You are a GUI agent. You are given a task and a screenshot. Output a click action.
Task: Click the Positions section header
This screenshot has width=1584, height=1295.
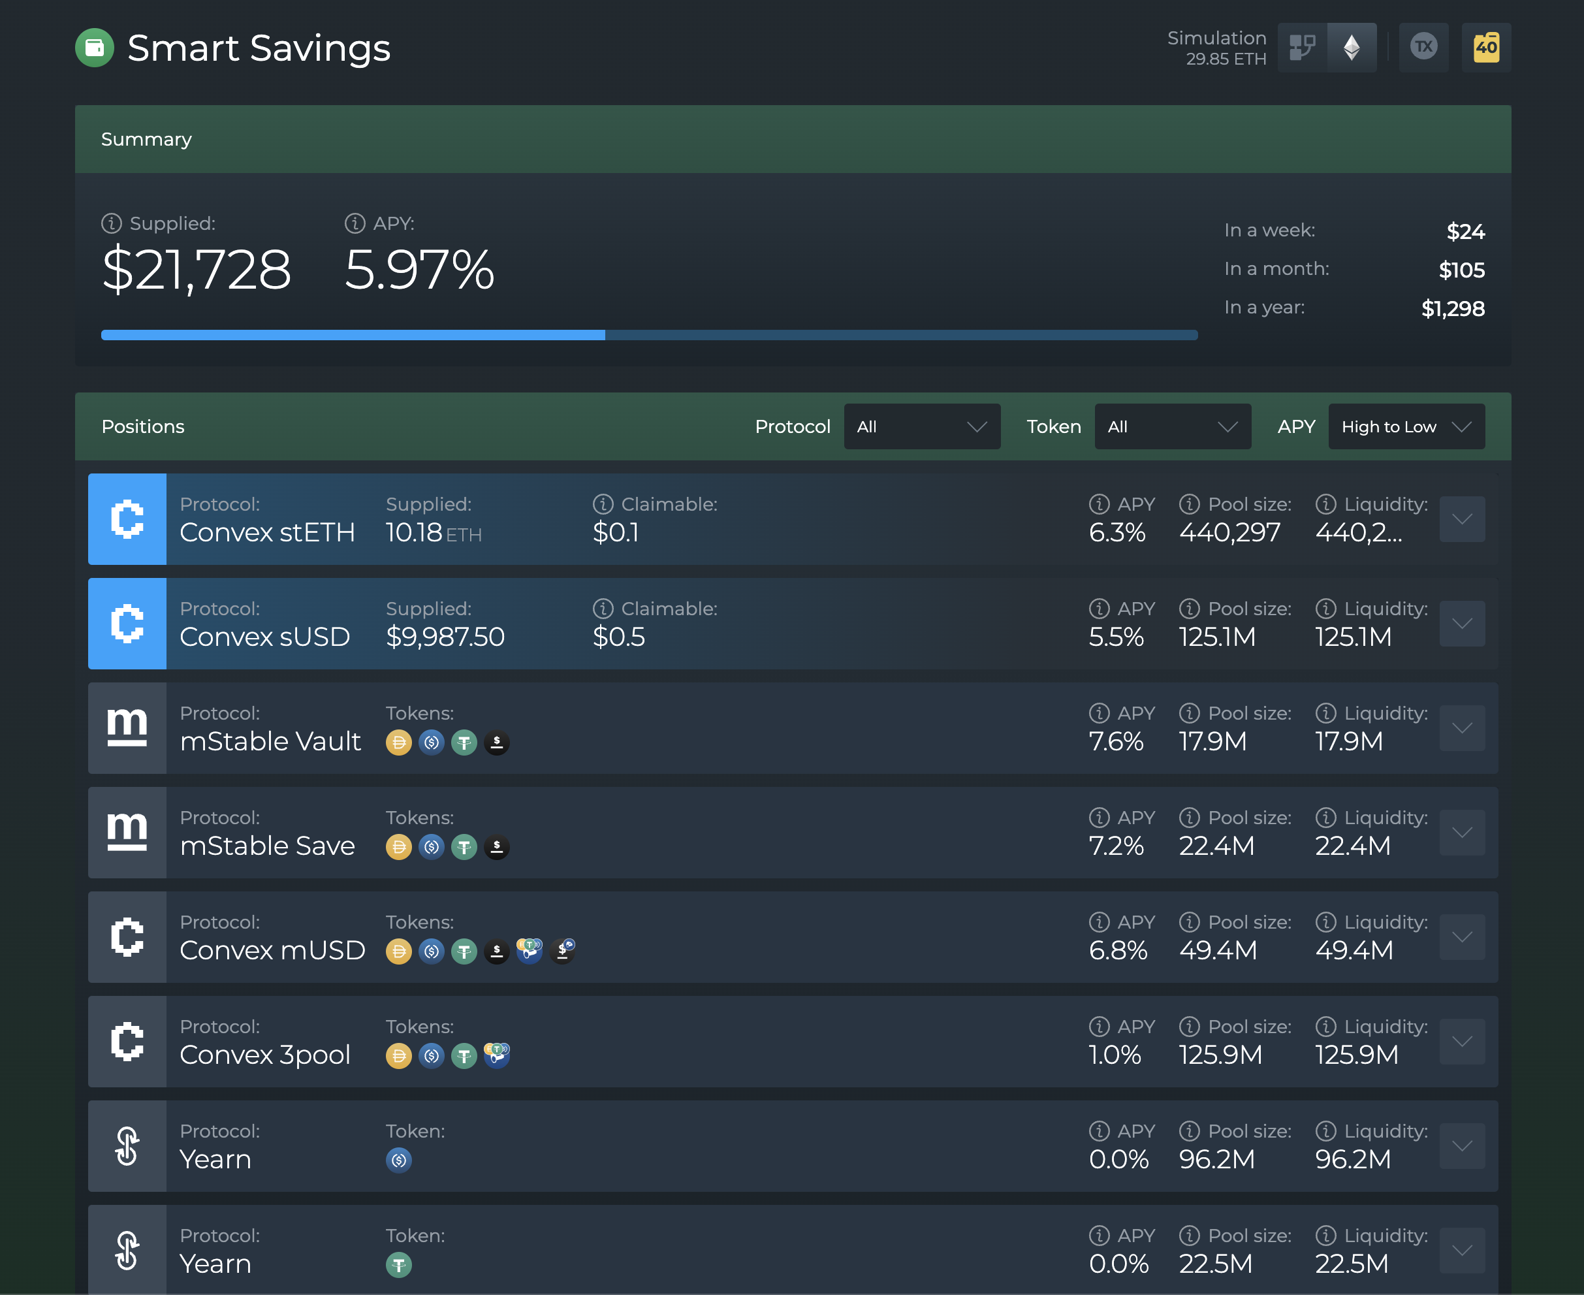(142, 426)
